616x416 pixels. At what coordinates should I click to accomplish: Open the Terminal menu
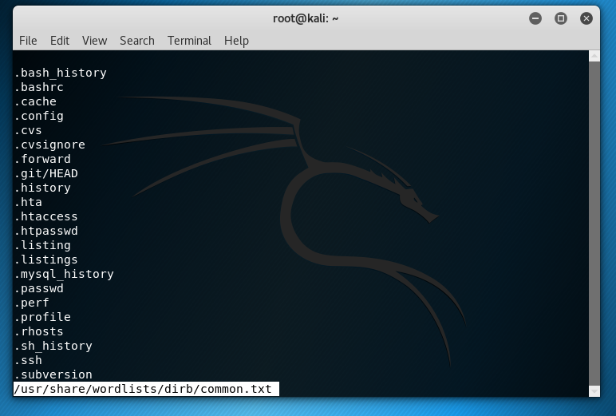[189, 41]
